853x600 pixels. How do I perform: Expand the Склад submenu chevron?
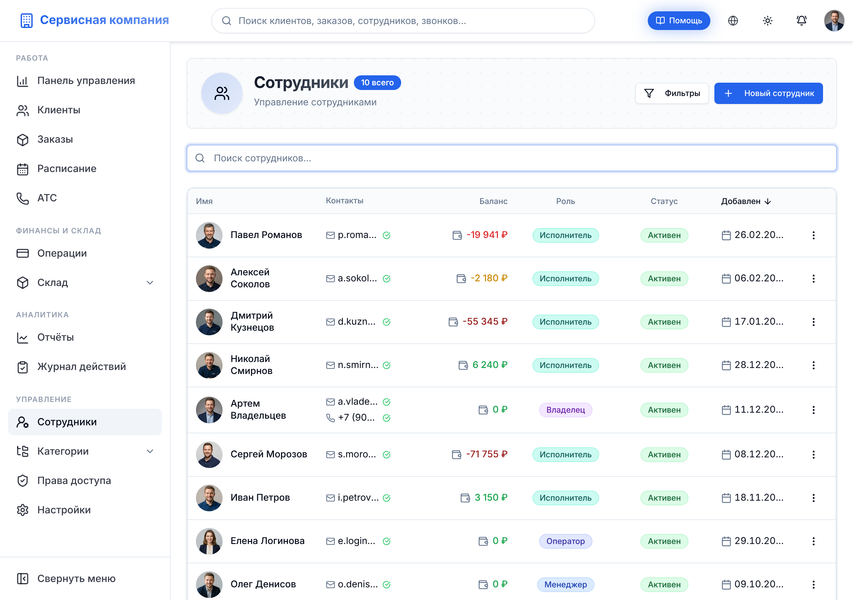(x=150, y=283)
